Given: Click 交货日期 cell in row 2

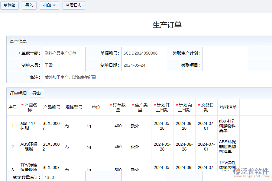Looking at the screenshot, I should [x=206, y=147].
